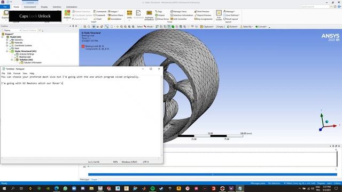Click the Full Screen icon
This screenshot has width=342, height=192.
219,15
